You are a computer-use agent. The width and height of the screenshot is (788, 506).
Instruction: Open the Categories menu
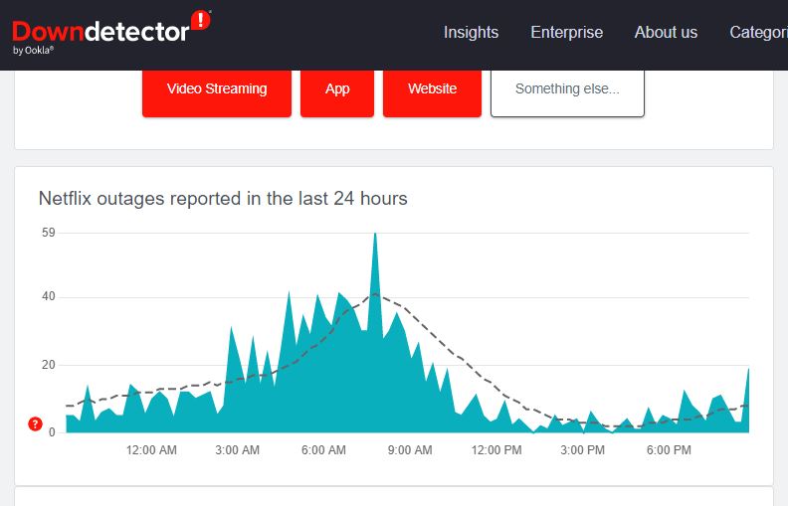[x=758, y=32]
